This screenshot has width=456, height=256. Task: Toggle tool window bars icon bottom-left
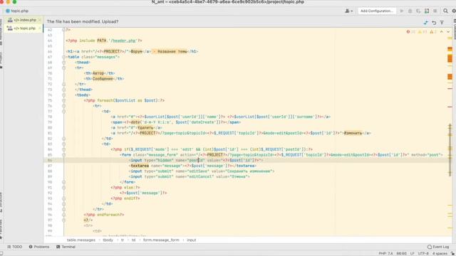1,253
